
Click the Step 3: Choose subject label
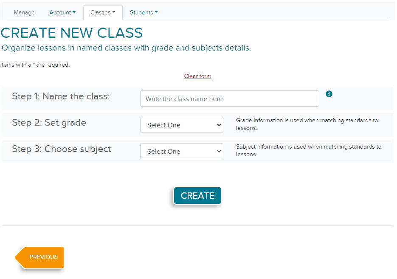click(x=62, y=149)
